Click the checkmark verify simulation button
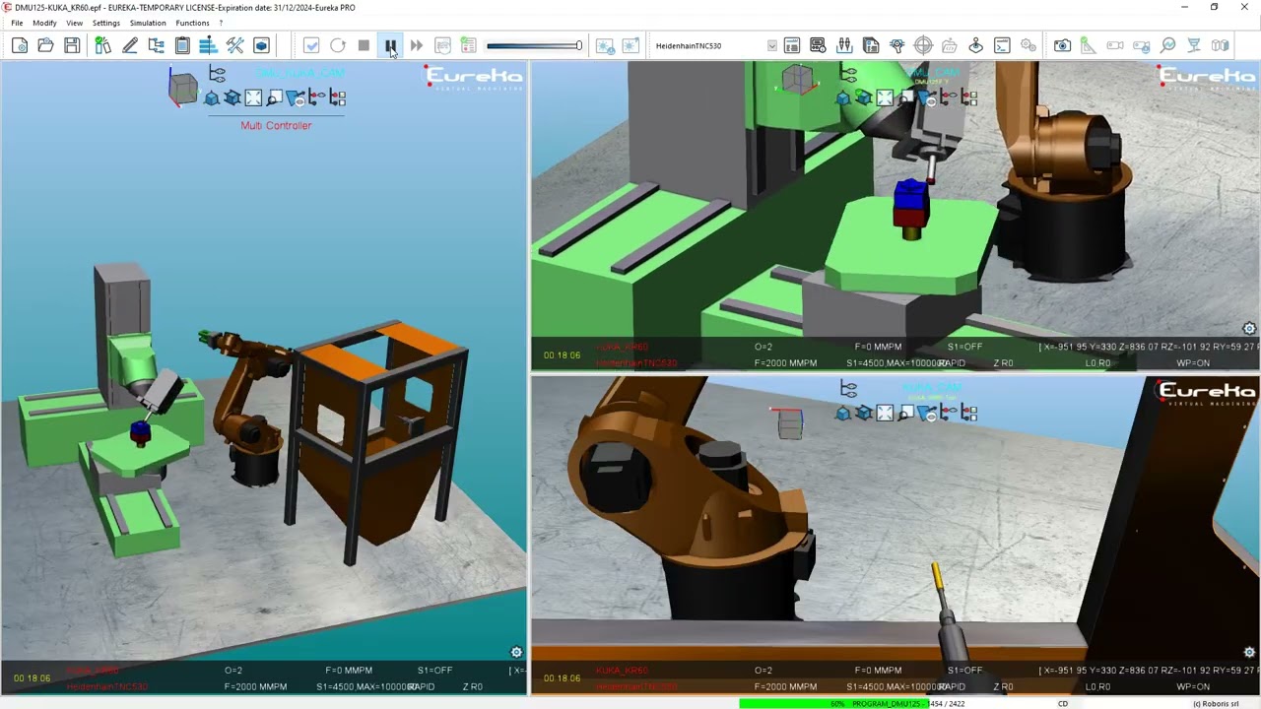The image size is (1261, 709). (x=311, y=45)
